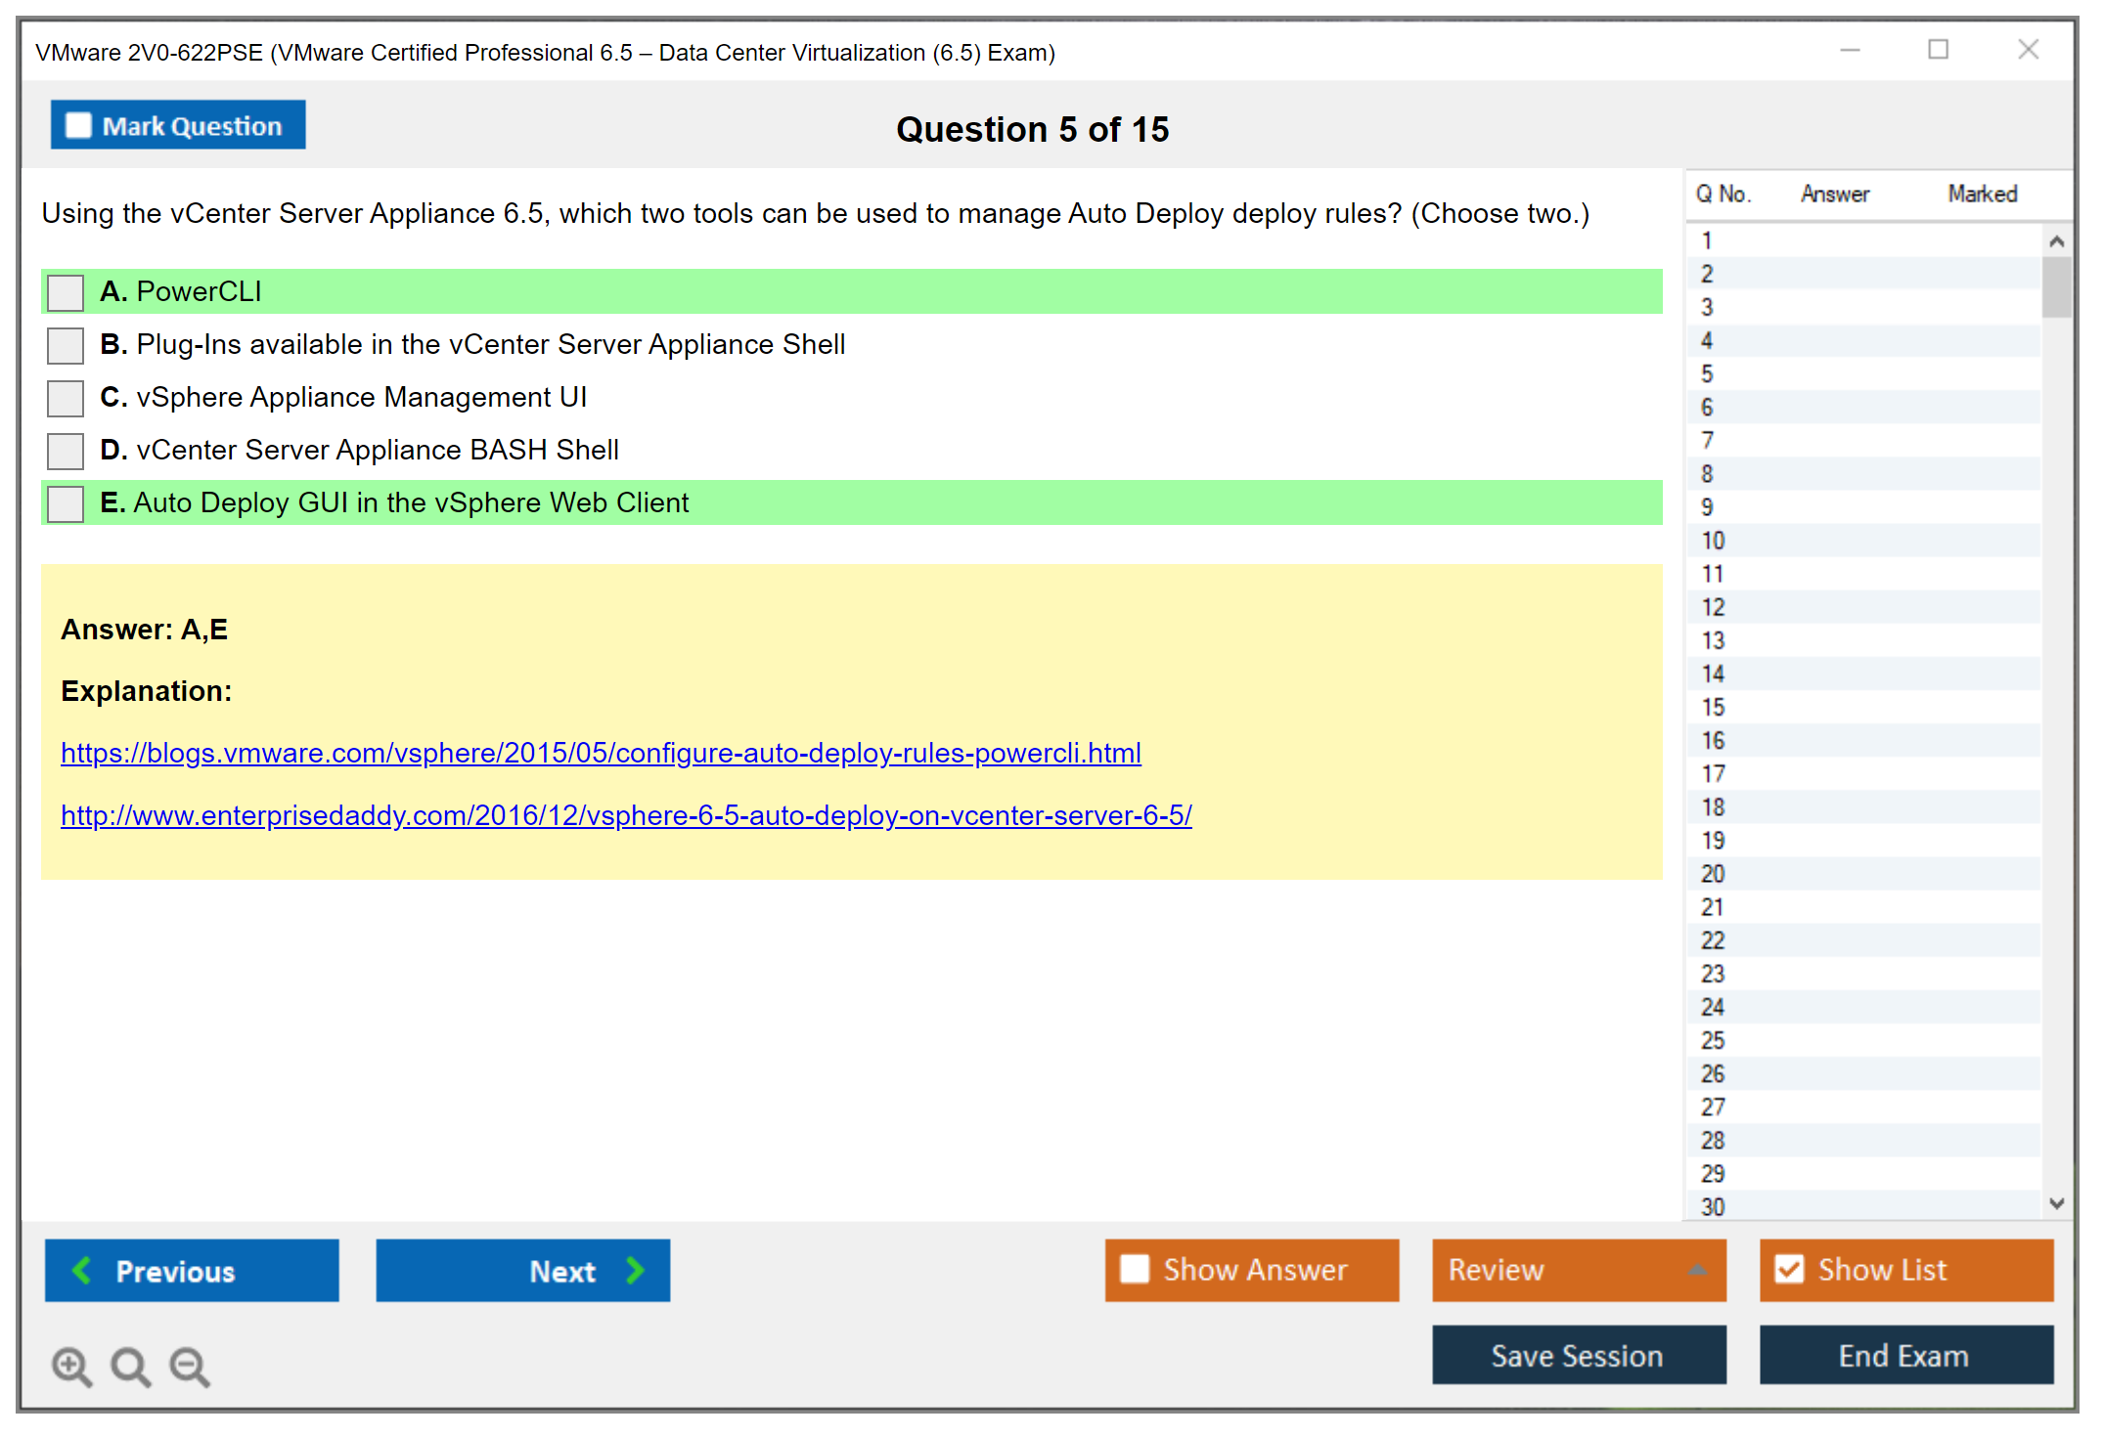
Task: Go to the Next question
Action: [522, 1270]
